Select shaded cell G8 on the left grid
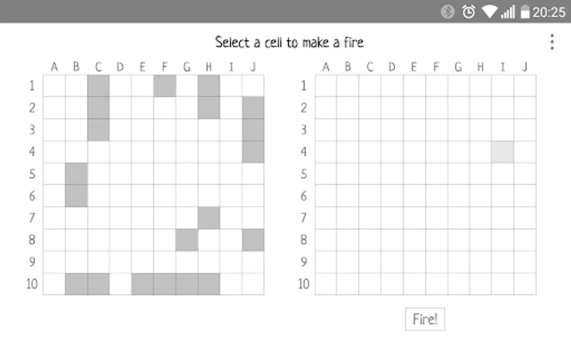This screenshot has height=343, width=571. (x=187, y=240)
